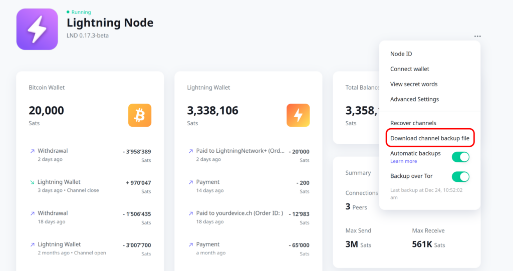Open View secret words
513x271 pixels.
click(x=414, y=84)
